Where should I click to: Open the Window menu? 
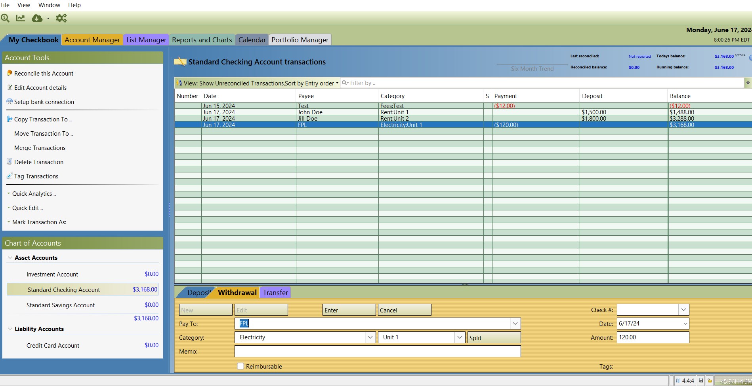coord(49,5)
